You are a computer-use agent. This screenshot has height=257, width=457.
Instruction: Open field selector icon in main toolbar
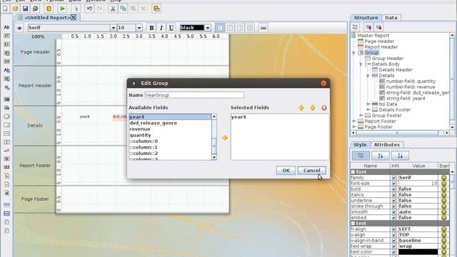click(x=156, y=9)
